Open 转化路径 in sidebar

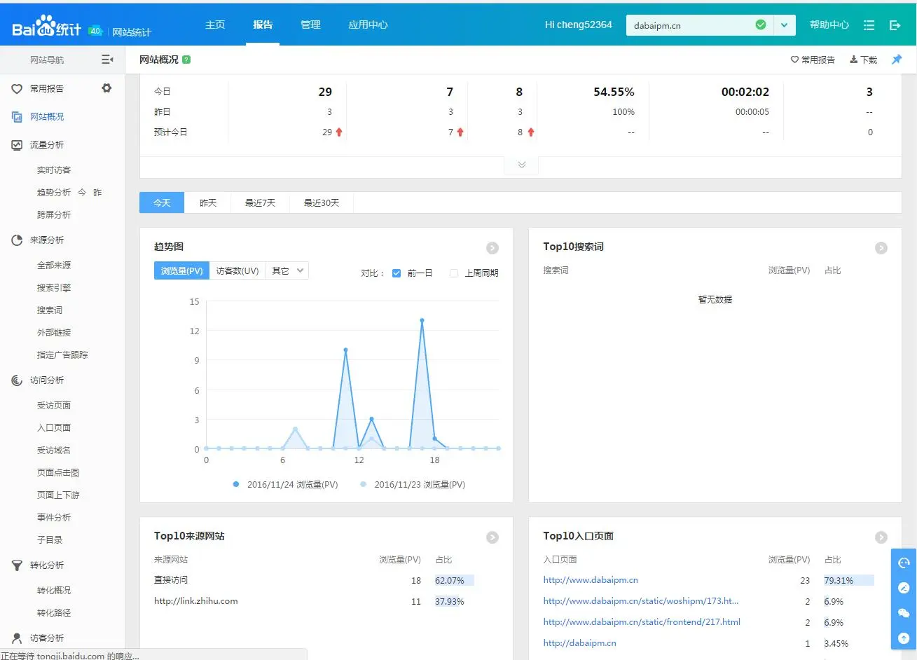coord(54,613)
